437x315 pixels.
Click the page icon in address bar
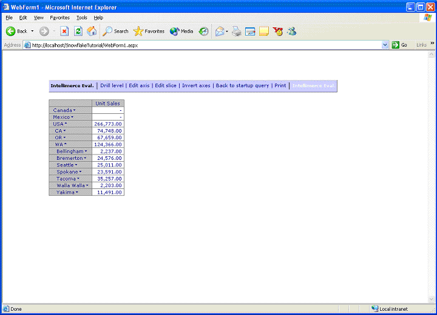point(27,45)
